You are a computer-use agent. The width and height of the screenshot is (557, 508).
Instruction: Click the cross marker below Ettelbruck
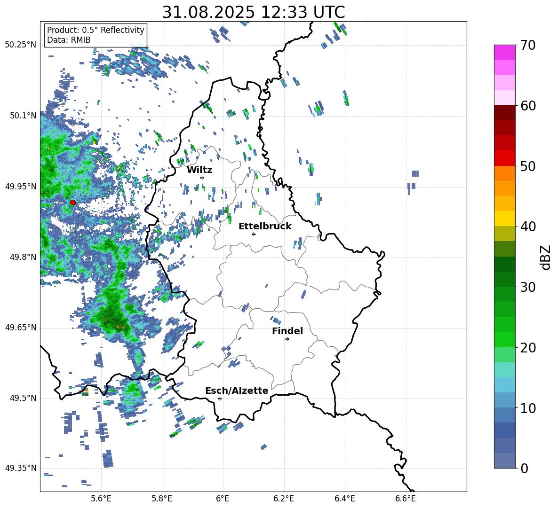click(254, 234)
